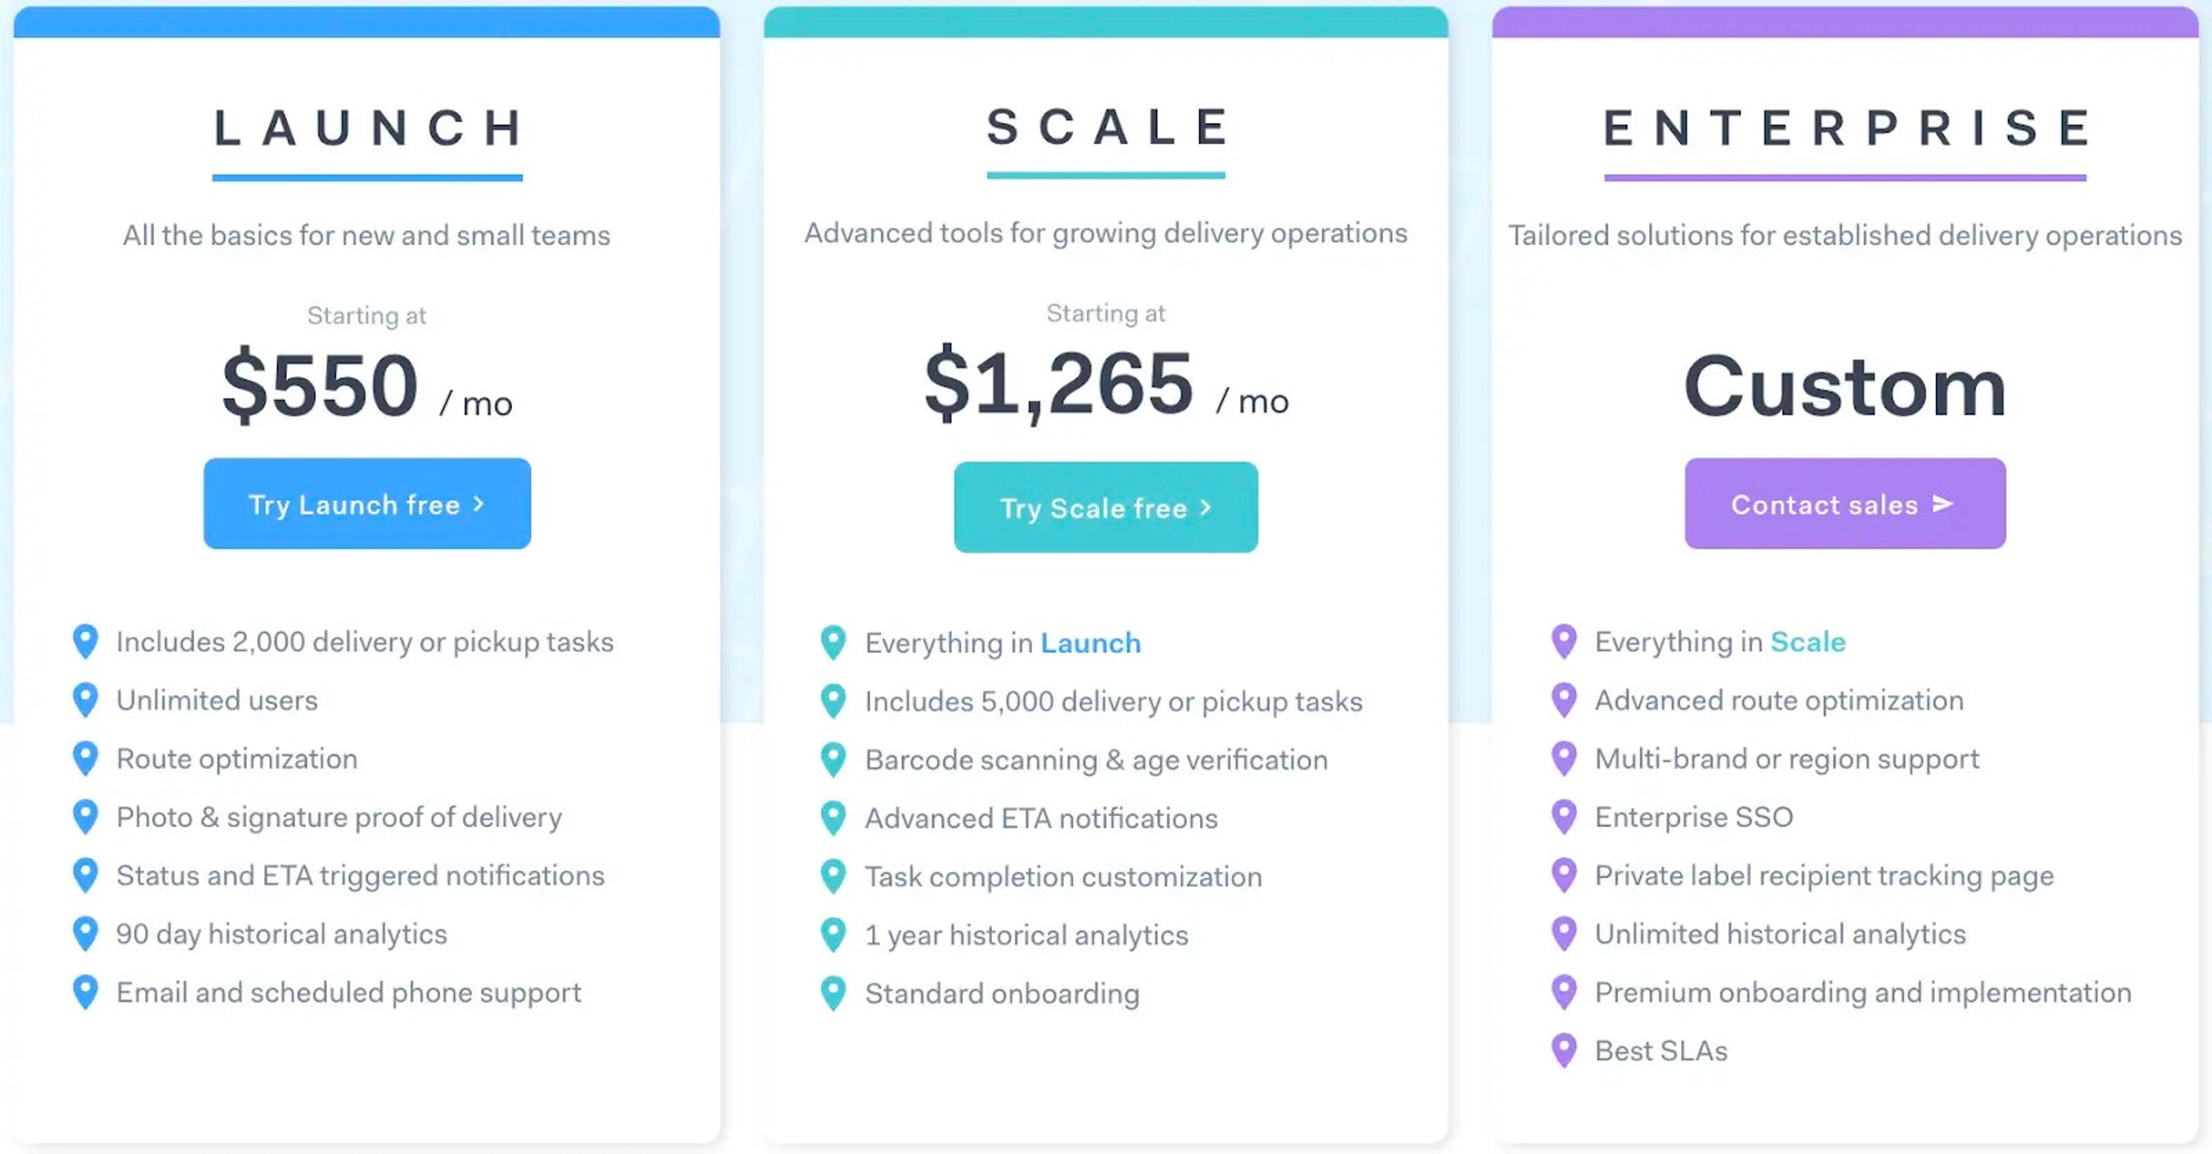Viewport: 2212px width, 1154px height.
Task: Select the pin icon beside Enterprise SSO
Action: 1566,817
